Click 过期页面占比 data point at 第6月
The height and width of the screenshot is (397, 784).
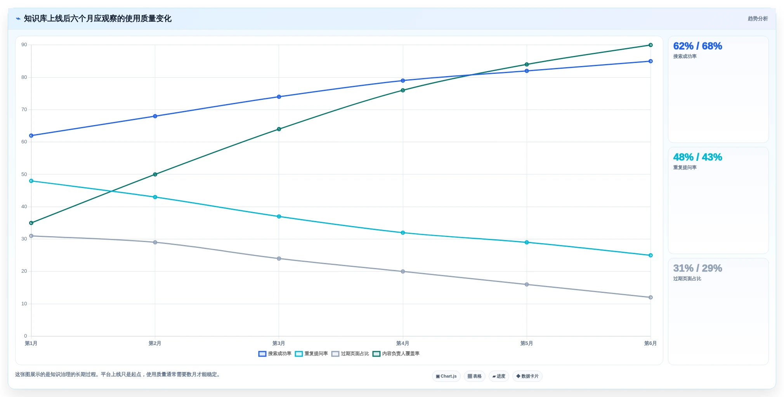tap(650, 298)
